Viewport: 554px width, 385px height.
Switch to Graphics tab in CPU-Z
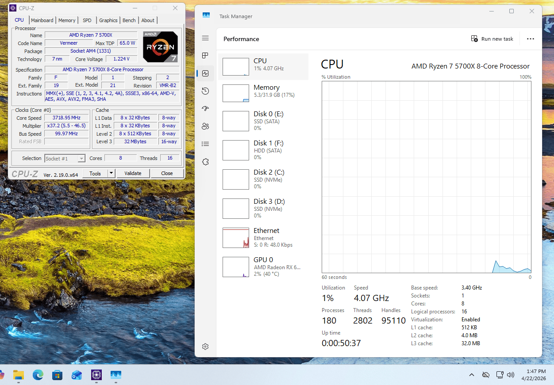coord(108,20)
